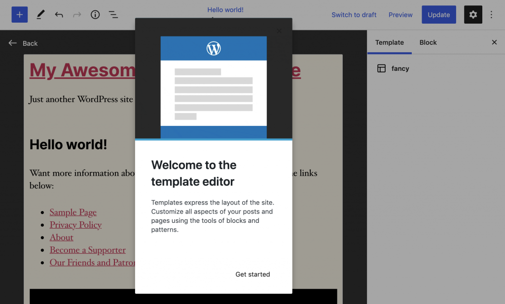The width and height of the screenshot is (505, 304).
Task: Click the Preview button
Action: [x=400, y=15]
